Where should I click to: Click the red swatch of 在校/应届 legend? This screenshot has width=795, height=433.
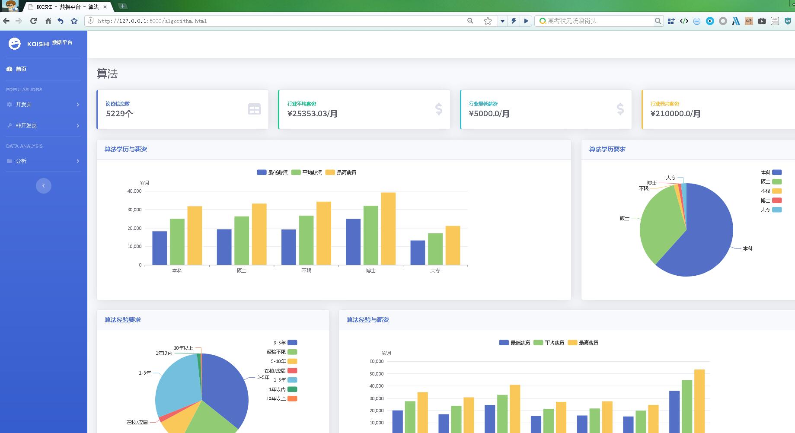[x=292, y=371]
